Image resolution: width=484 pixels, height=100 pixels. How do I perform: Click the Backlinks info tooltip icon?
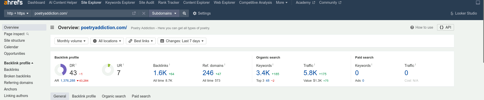[x=169, y=65]
